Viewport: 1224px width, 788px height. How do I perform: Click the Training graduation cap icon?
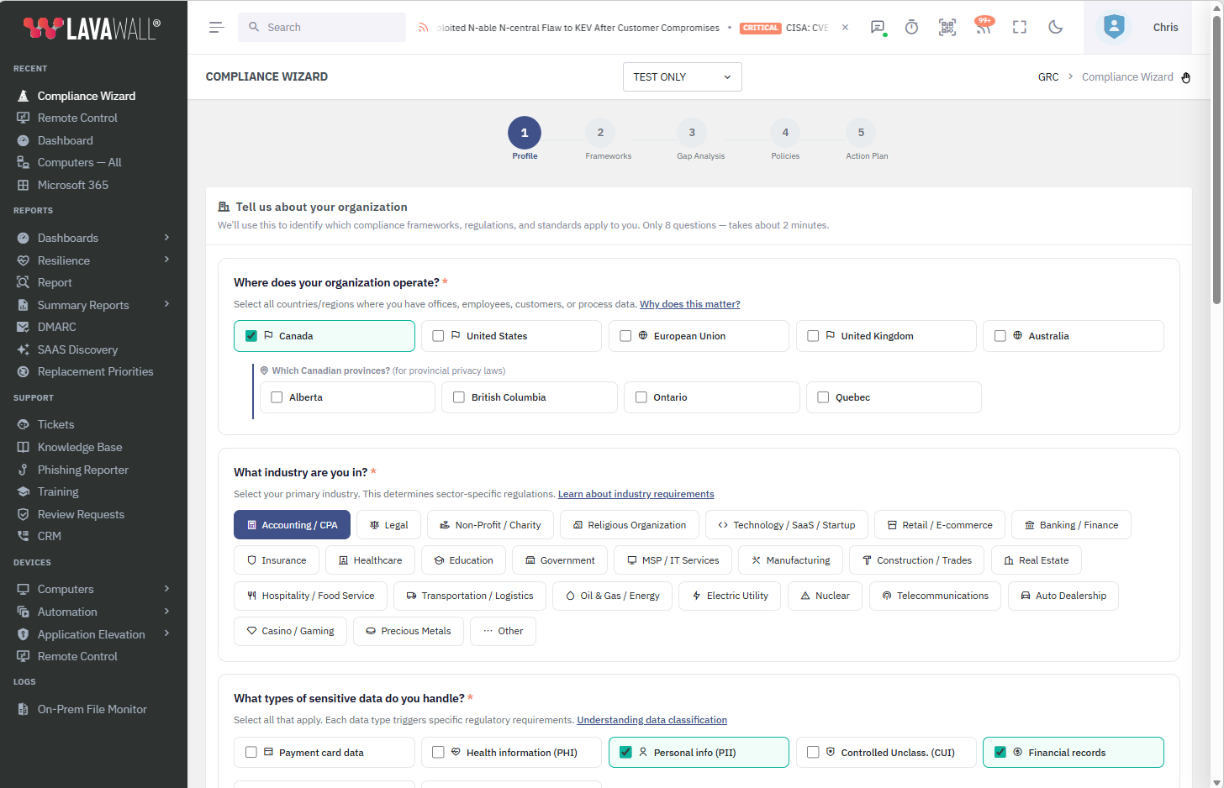23,491
